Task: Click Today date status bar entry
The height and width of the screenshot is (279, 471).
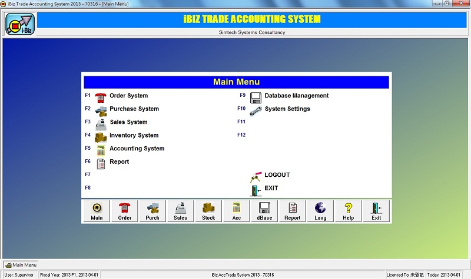Action: coord(444,275)
